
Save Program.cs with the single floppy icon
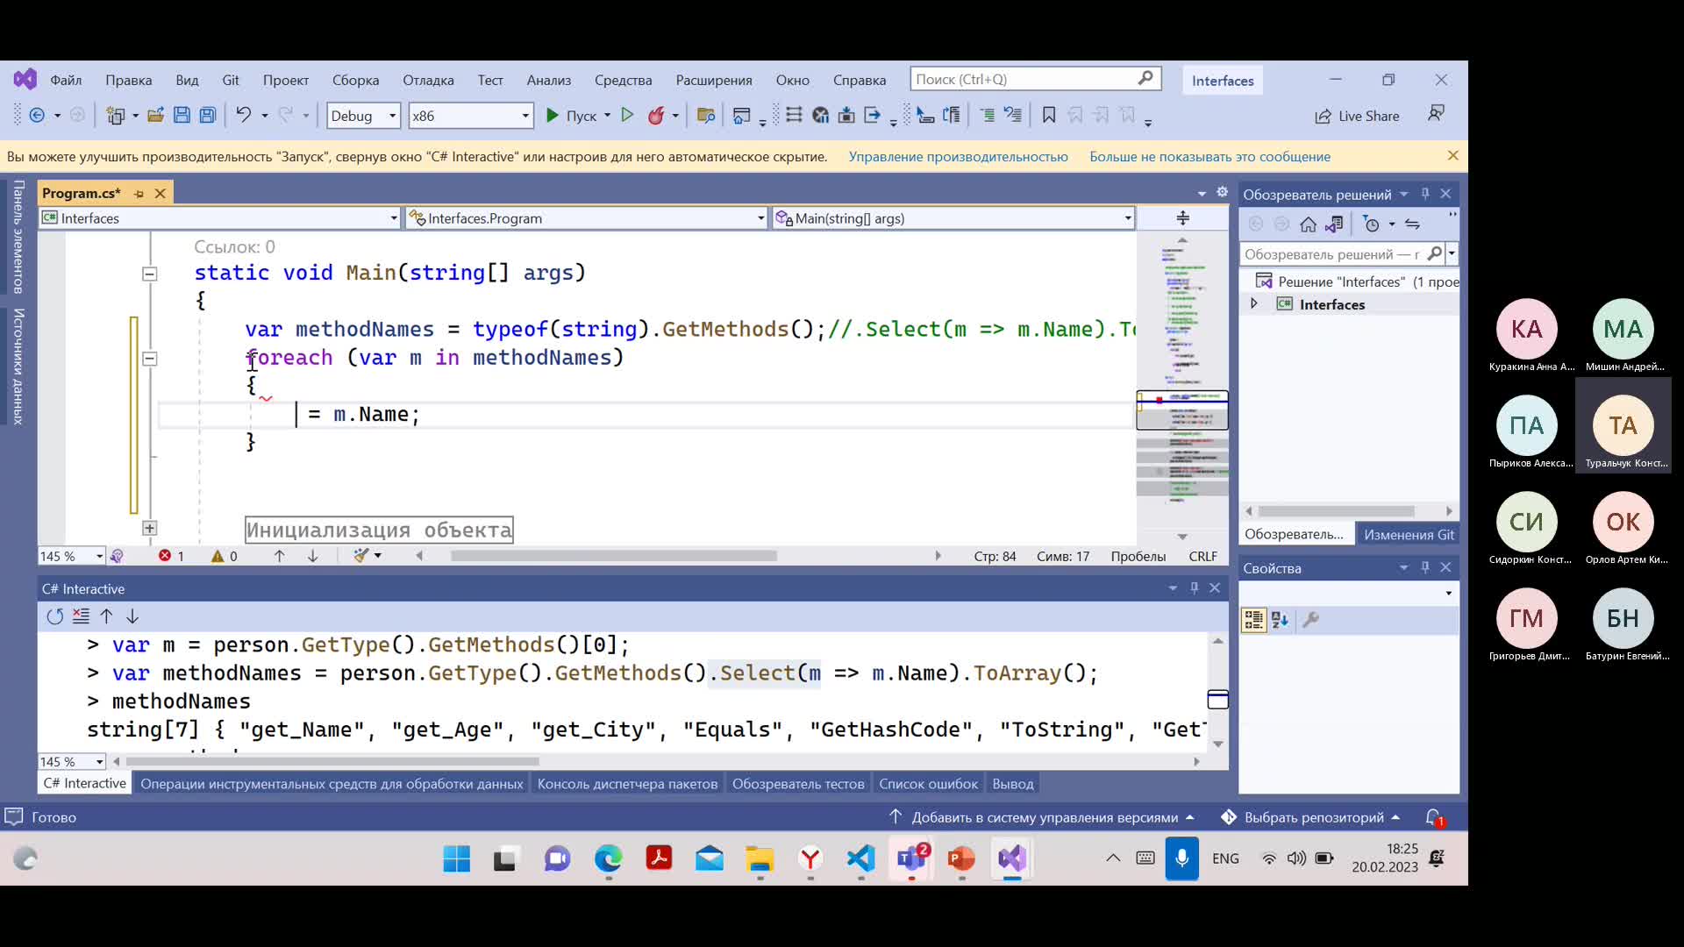(182, 115)
